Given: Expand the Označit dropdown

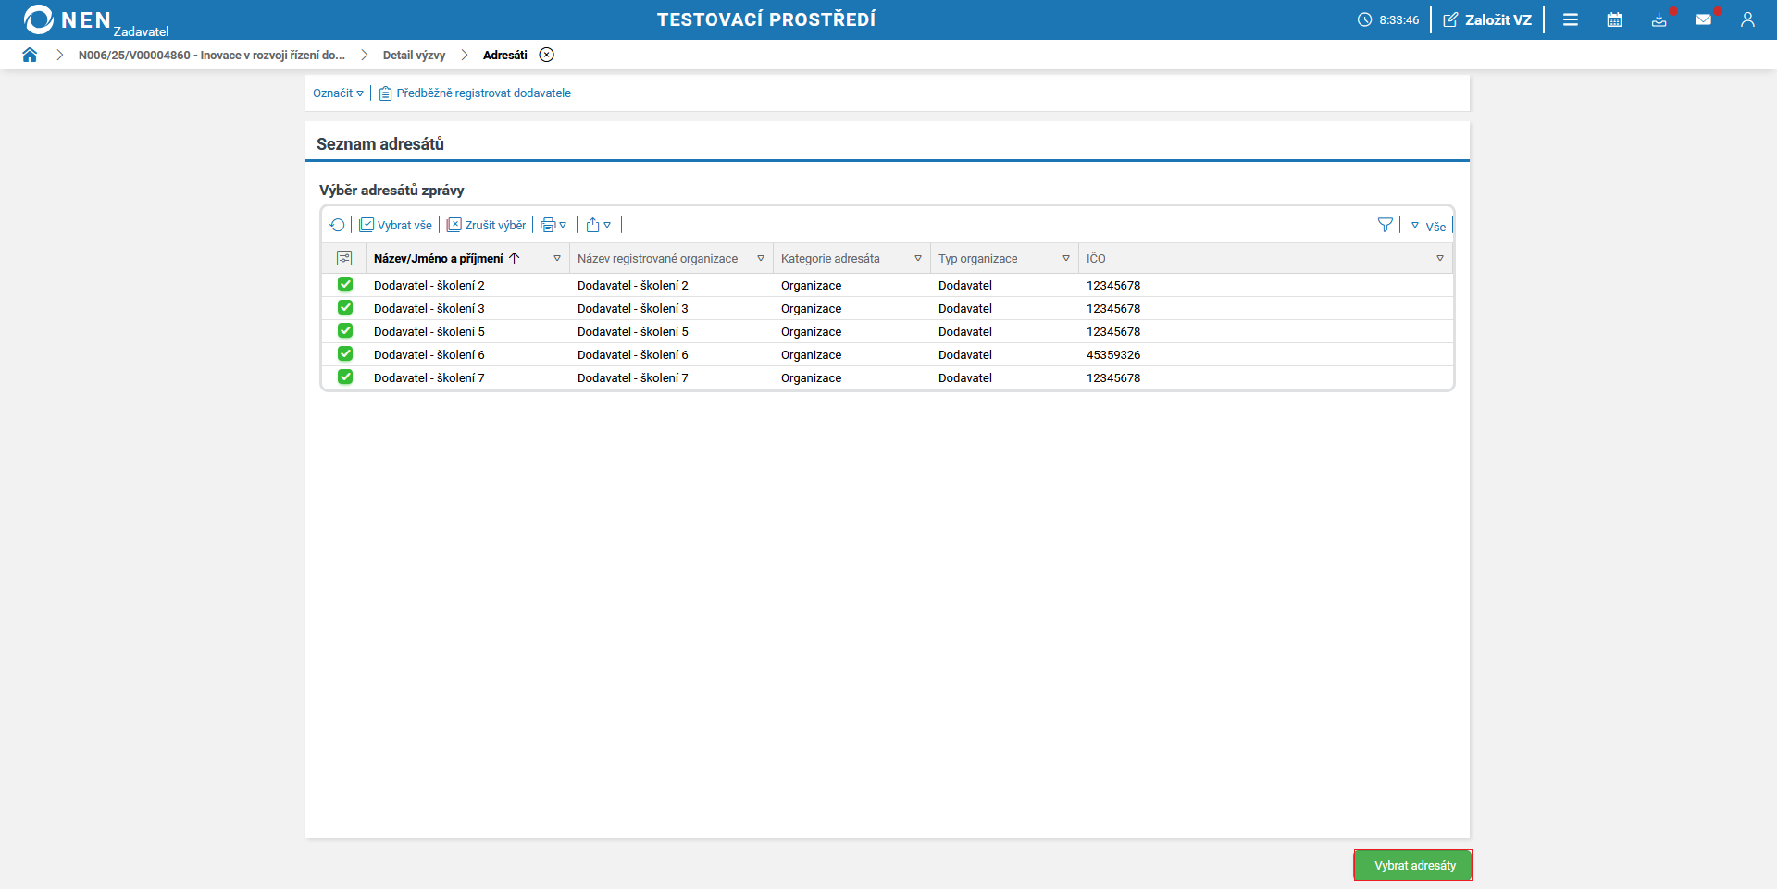Looking at the screenshot, I should point(338,93).
